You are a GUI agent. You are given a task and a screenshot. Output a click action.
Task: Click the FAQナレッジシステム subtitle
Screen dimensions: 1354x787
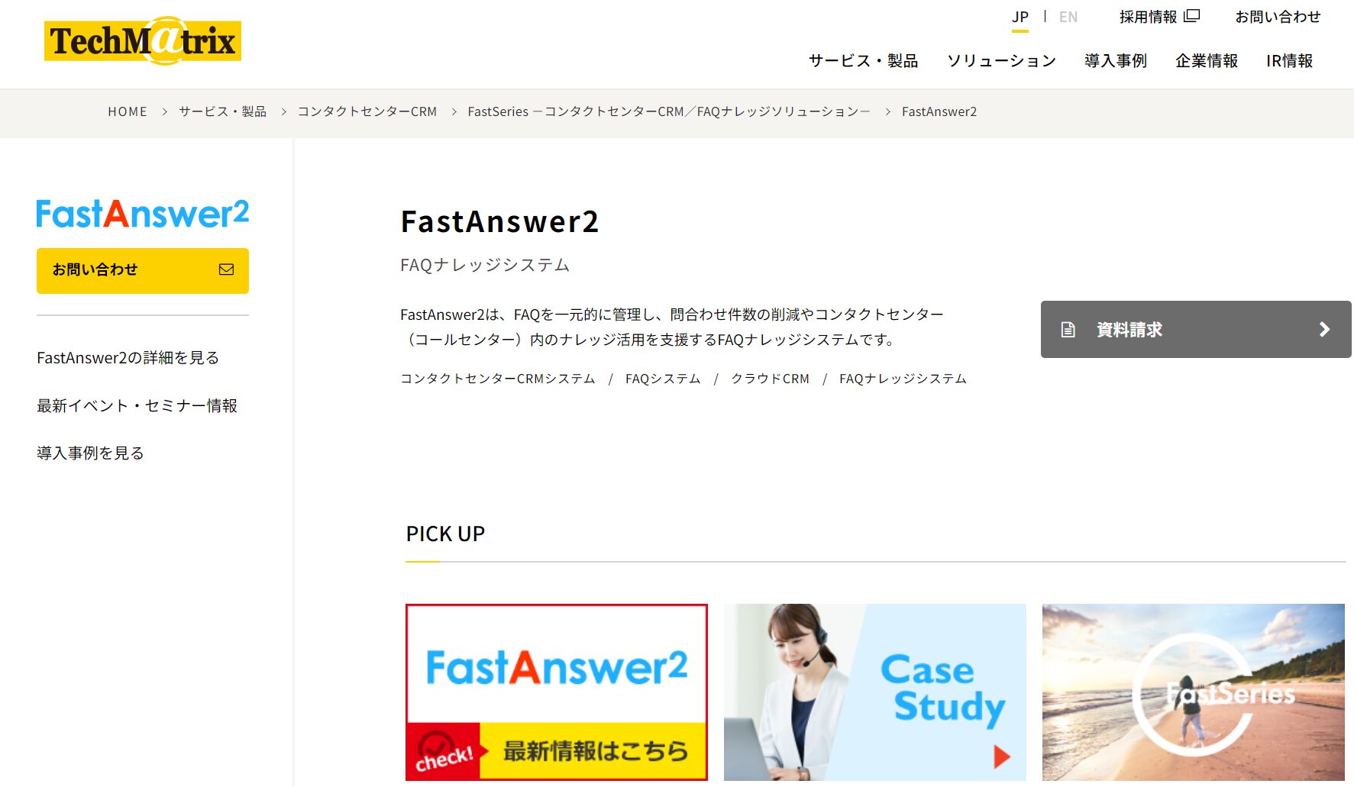[x=485, y=265]
